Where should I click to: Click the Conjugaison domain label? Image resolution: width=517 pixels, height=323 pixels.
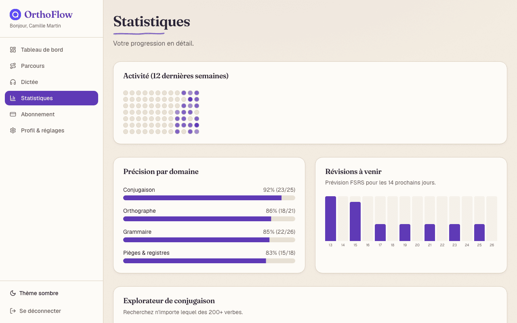pyautogui.click(x=139, y=190)
